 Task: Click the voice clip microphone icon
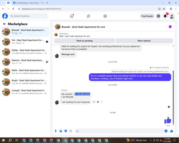(x=55, y=131)
